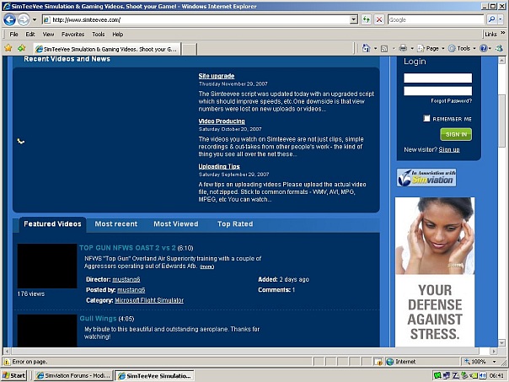This screenshot has width=509, height=382.
Task: Expand the address bar URL history dropdown
Action: click(354, 19)
